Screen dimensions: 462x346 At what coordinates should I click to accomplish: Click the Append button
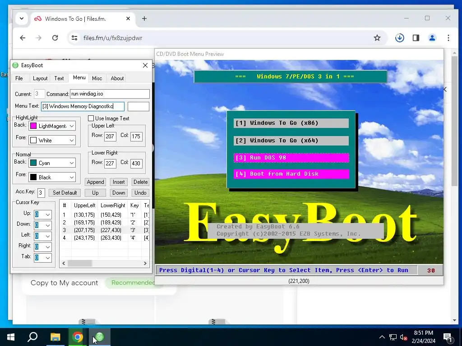95,182
